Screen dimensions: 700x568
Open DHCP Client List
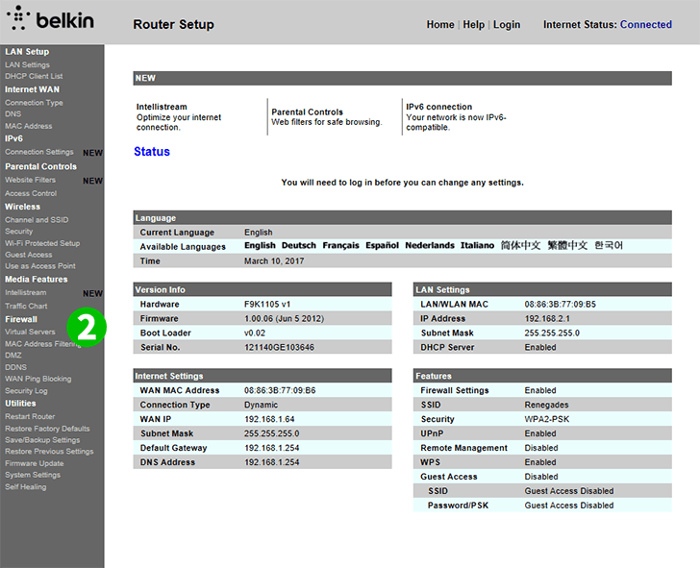34,76
